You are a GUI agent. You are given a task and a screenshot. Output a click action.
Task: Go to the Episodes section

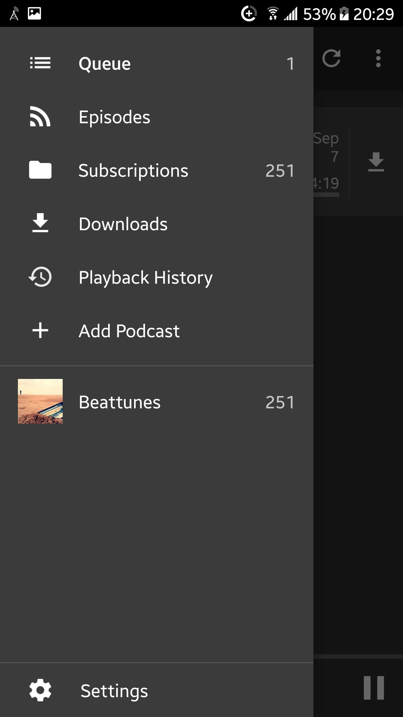[x=157, y=117]
